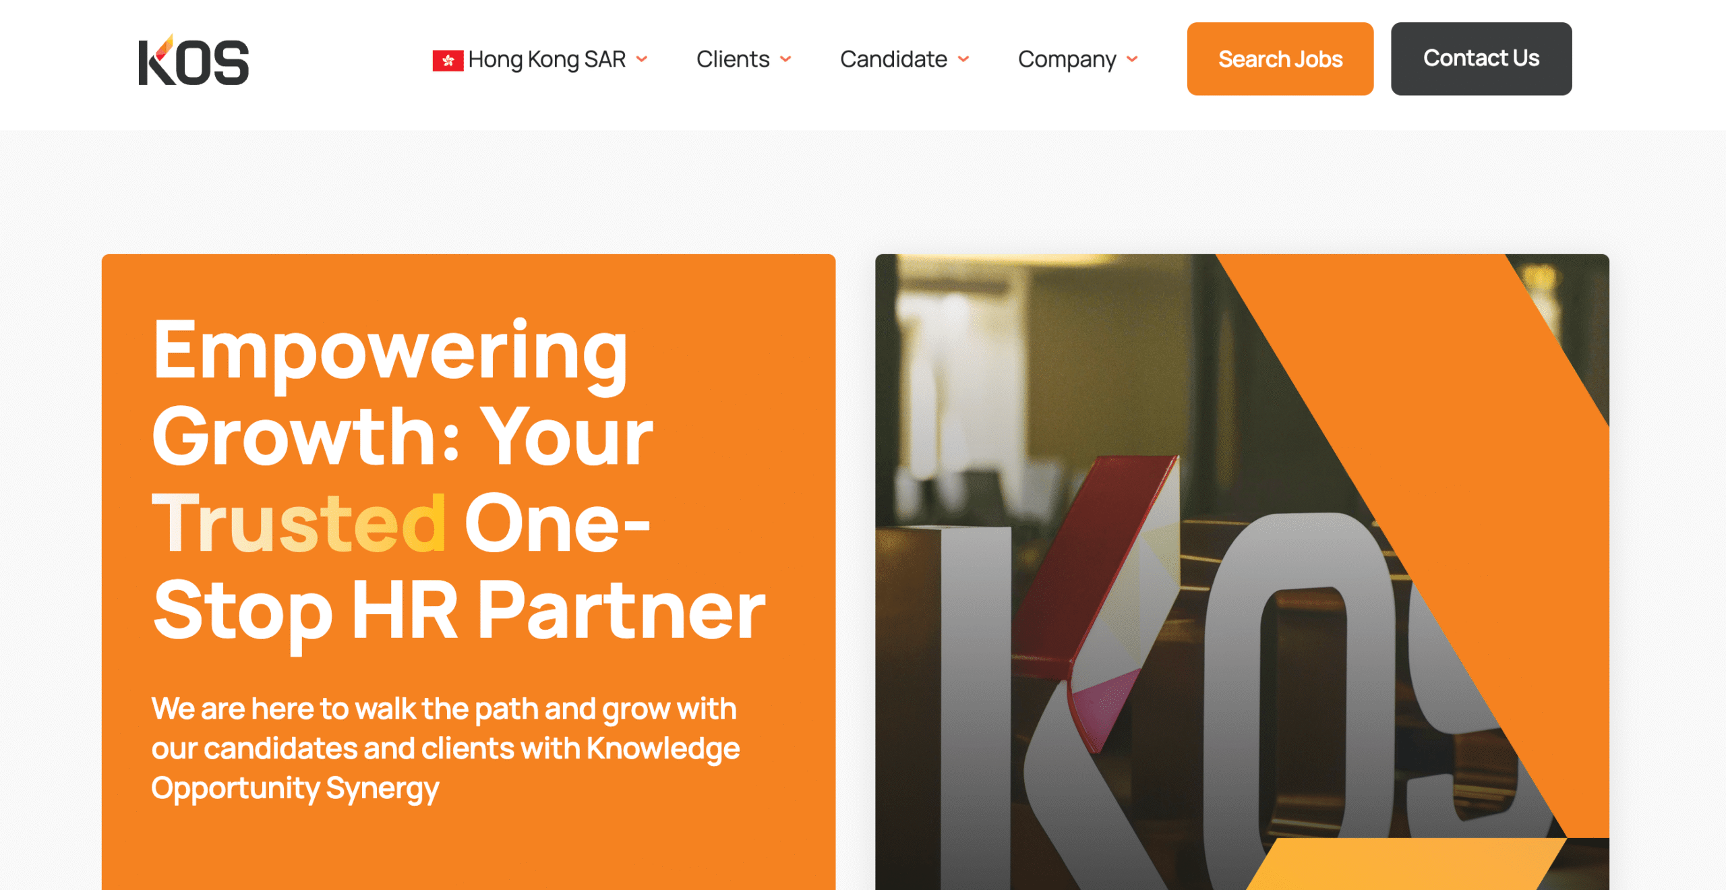Click the Empowering Growth headline text
Viewport: 1726px width, 890px height.
coord(458,479)
